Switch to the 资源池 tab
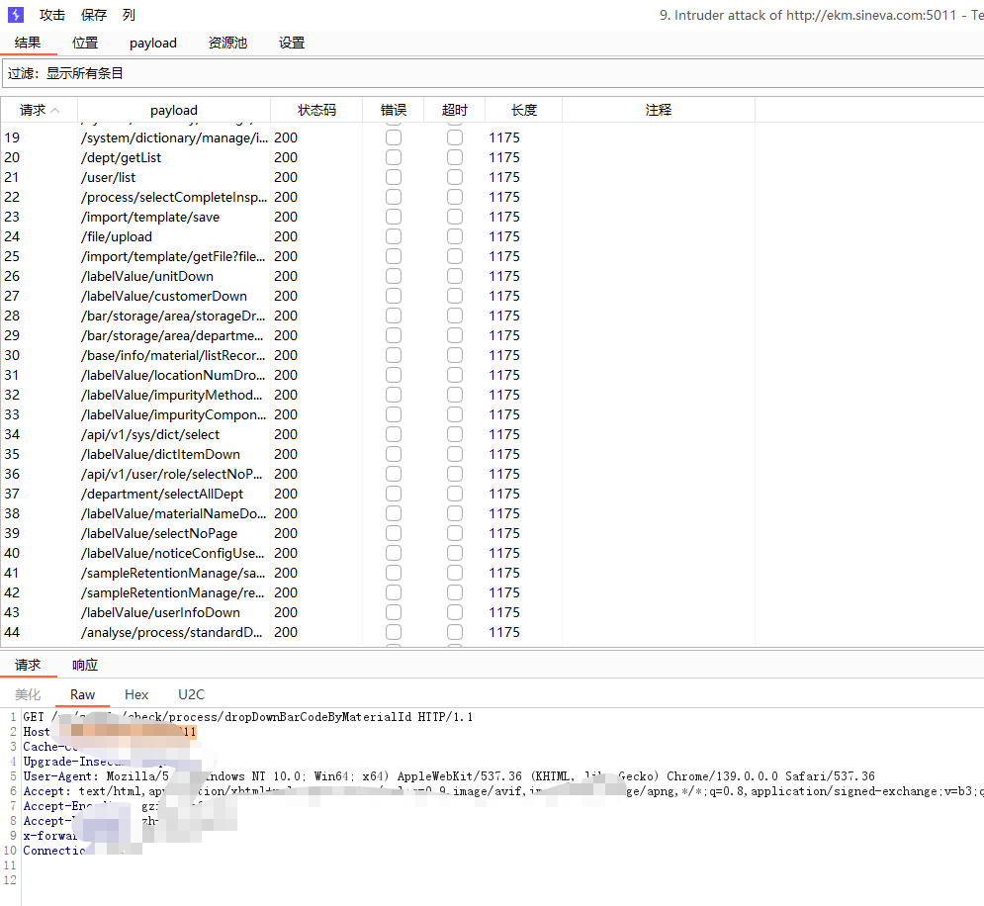The width and height of the screenshot is (984, 906). [x=227, y=43]
